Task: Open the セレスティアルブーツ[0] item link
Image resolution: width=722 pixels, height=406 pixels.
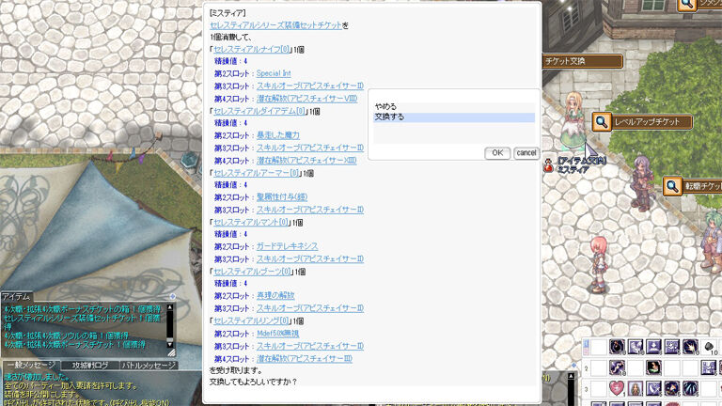Action: click(252, 272)
